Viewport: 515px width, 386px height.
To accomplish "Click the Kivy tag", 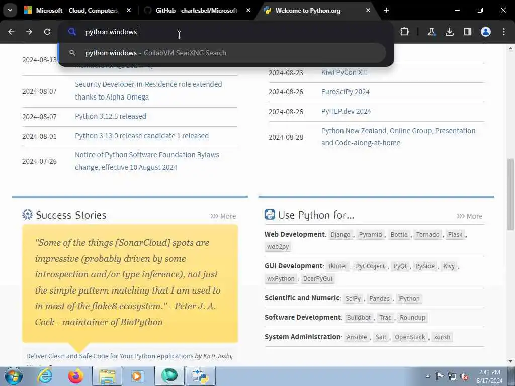I will click(449, 266).
